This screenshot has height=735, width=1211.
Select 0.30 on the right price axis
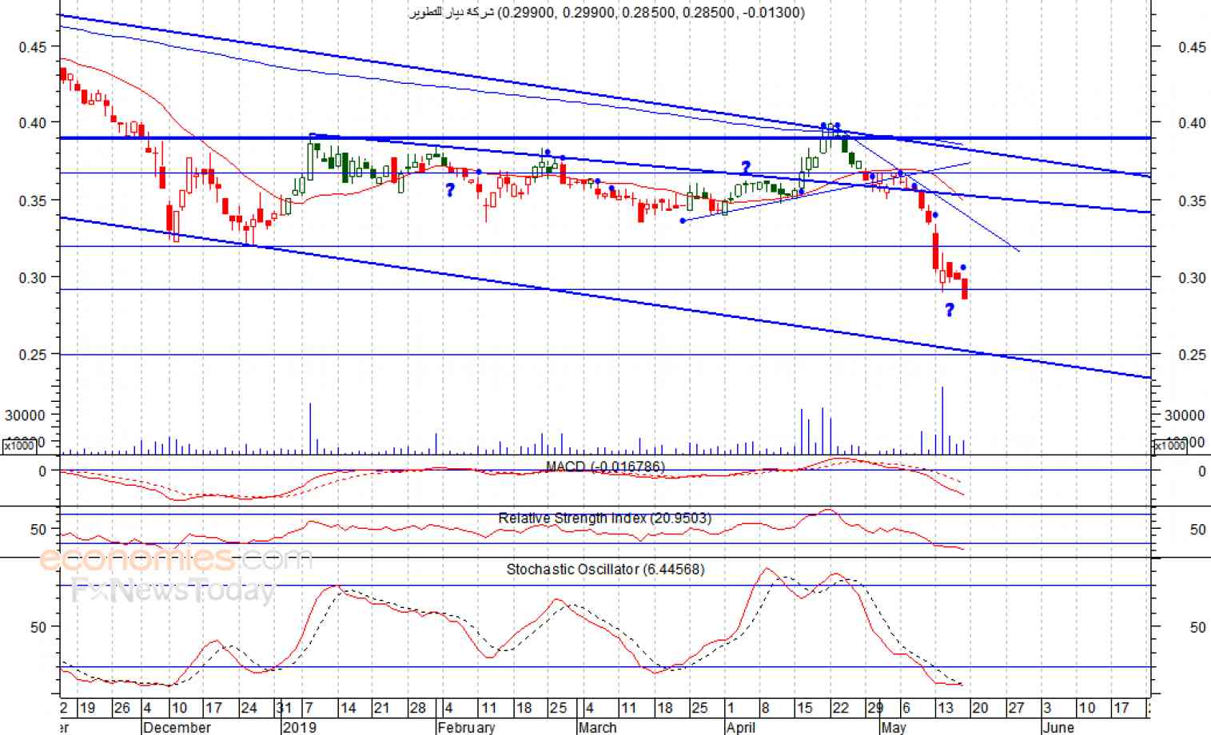pyautogui.click(x=1192, y=278)
